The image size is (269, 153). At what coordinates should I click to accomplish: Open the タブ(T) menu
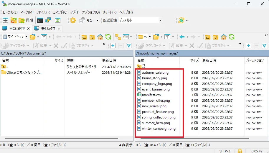tap(75, 12)
